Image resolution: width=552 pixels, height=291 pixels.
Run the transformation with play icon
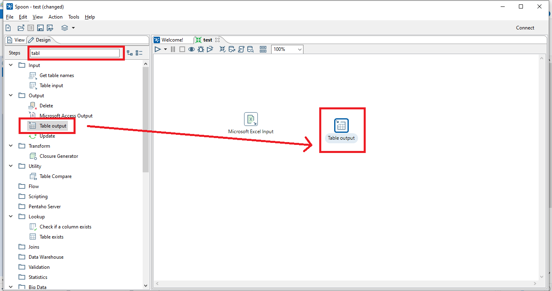coord(158,49)
